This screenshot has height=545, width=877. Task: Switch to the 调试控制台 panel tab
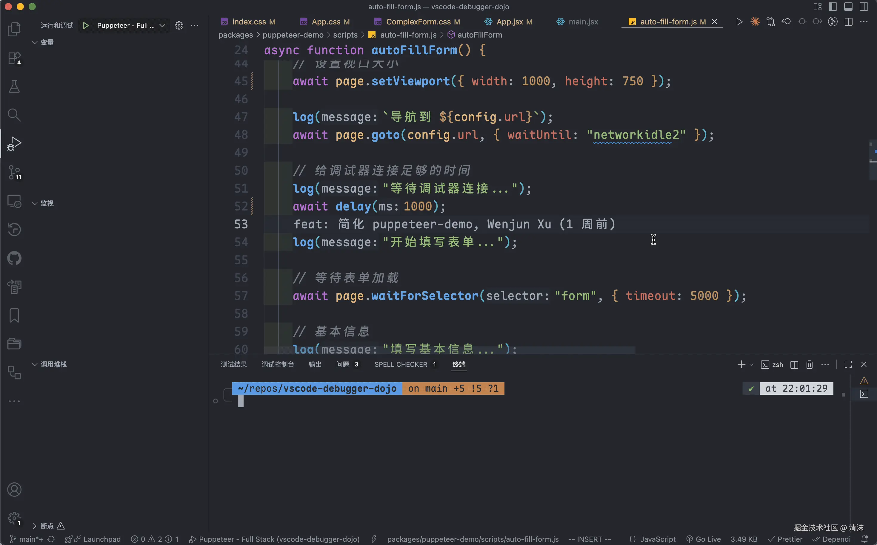[x=278, y=364]
